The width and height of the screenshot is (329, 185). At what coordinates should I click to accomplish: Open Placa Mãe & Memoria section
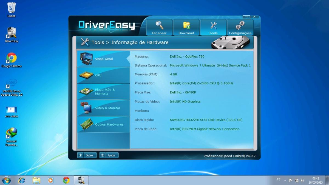(103, 92)
